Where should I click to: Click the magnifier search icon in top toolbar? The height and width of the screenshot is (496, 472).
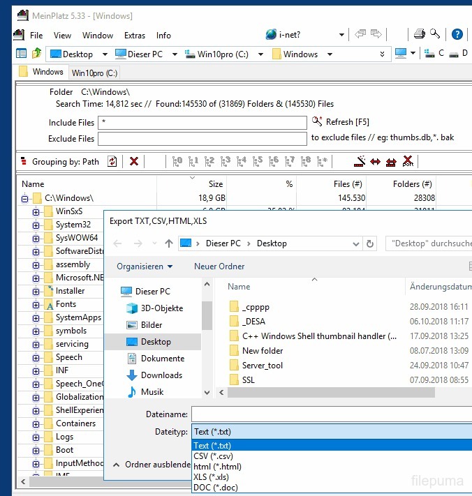coord(435,34)
